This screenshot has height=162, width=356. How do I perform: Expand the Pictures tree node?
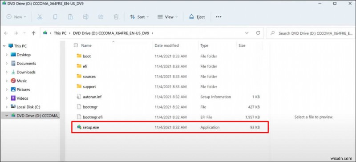7,89
